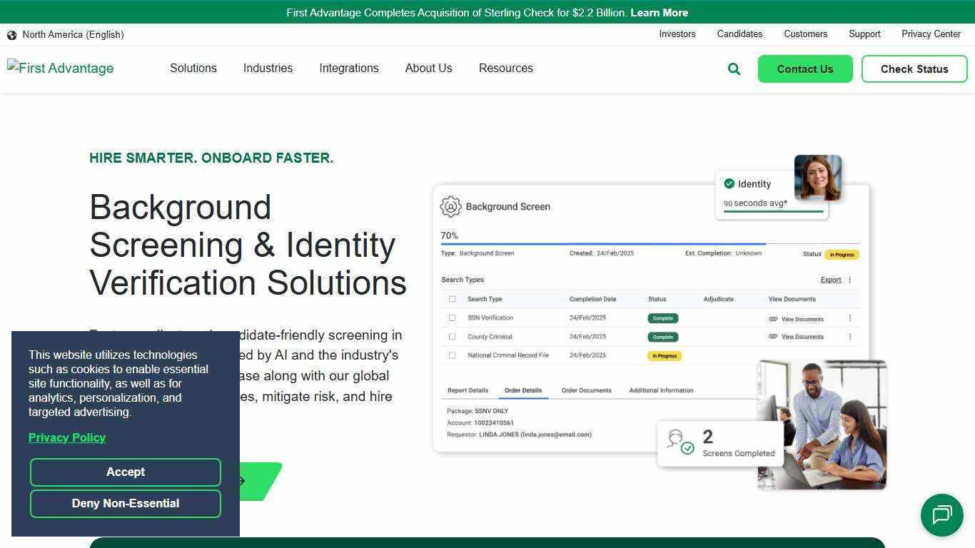
Task: Click the globe icon next to region selector
Action: click(11, 34)
